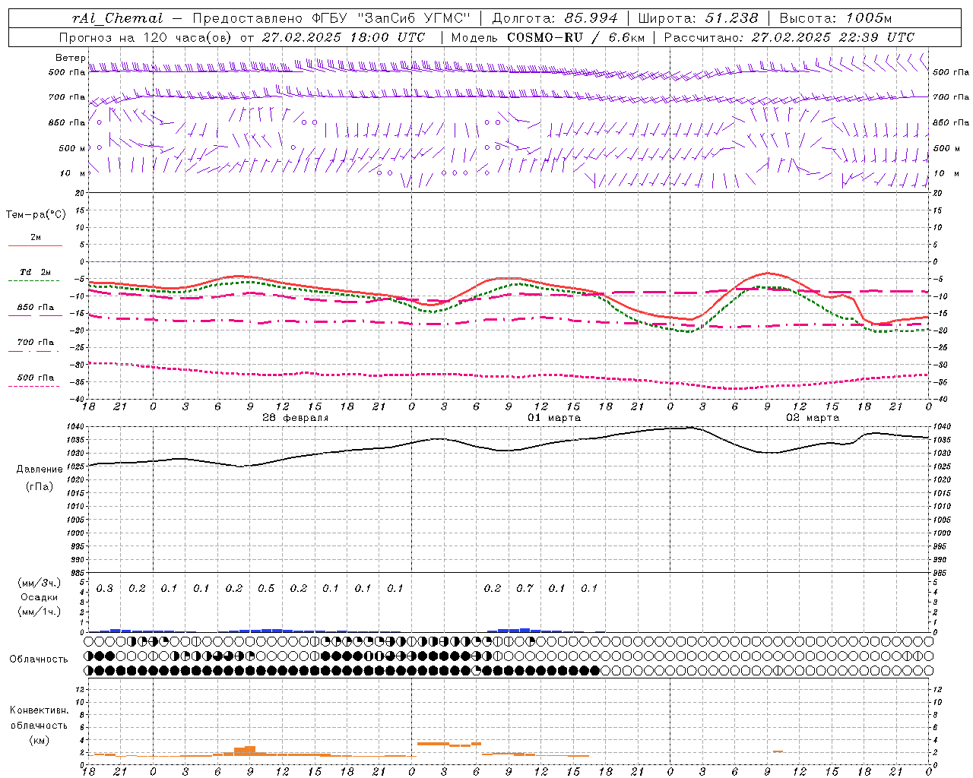The image size is (973, 778).
Task: Click the 0.5 precipitation value
Action: tap(266, 589)
